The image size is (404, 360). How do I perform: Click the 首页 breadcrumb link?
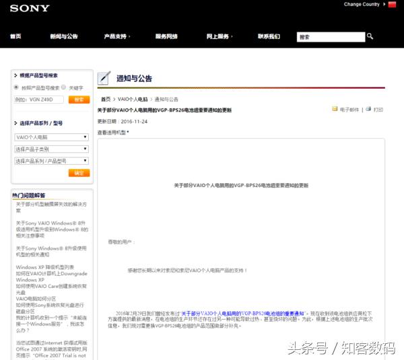tap(106, 99)
